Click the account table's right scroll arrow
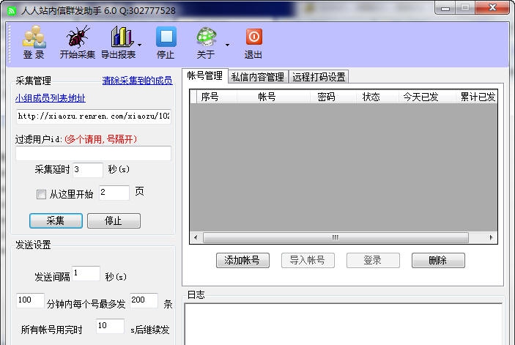Viewport: 515px width, 345px height. (x=491, y=237)
